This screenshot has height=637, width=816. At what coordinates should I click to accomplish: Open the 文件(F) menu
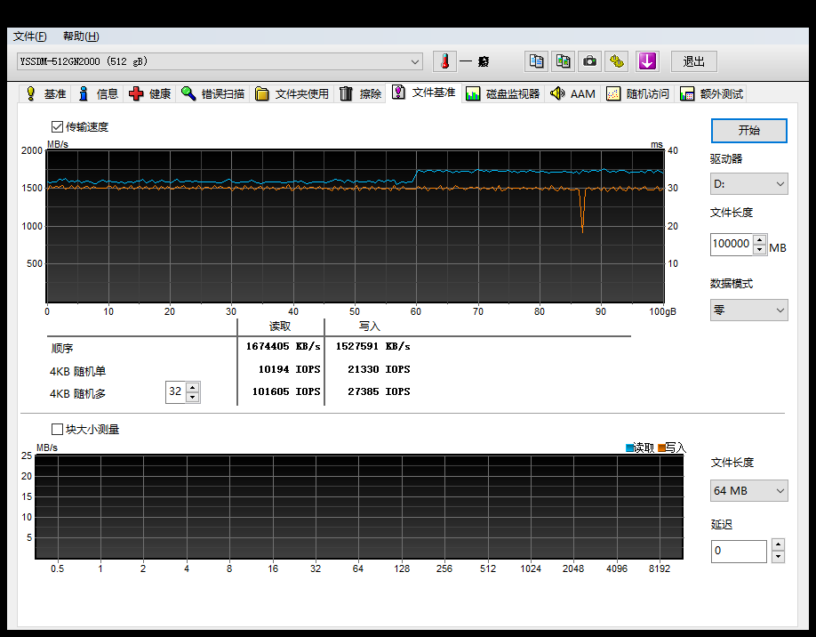[x=29, y=36]
